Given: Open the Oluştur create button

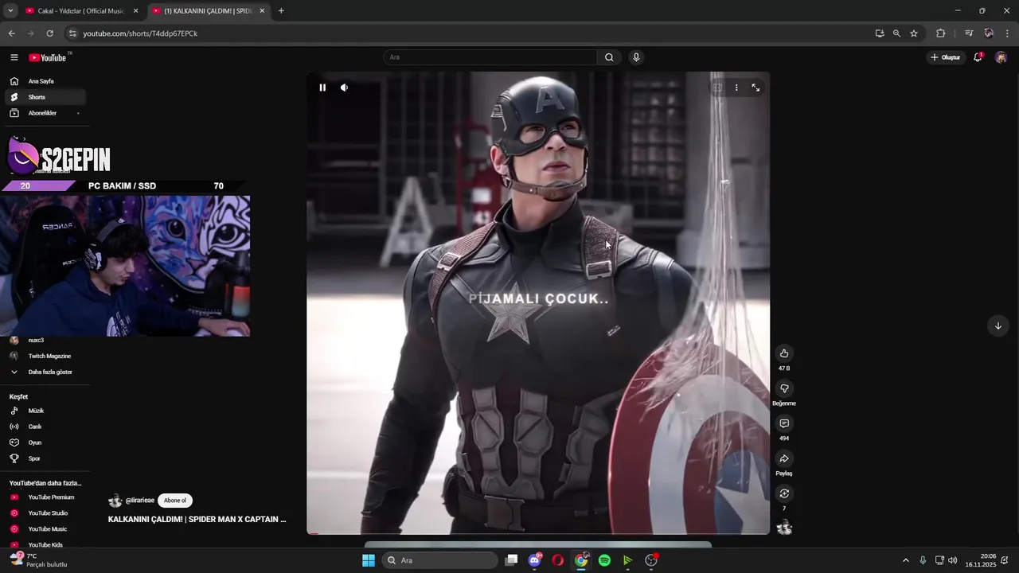Looking at the screenshot, I should pos(946,57).
